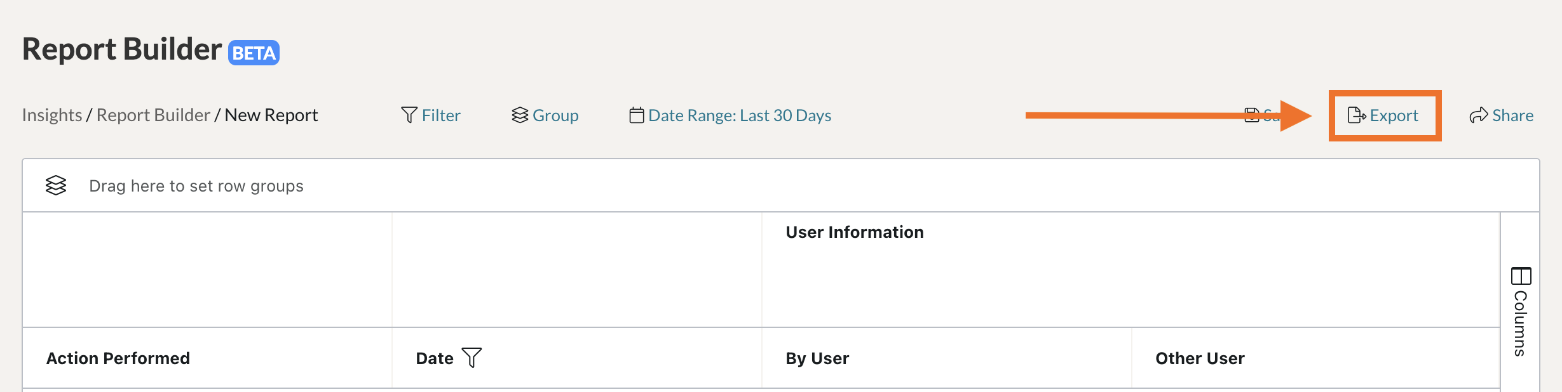Click the Group layers icon in toolbar

coord(520,115)
